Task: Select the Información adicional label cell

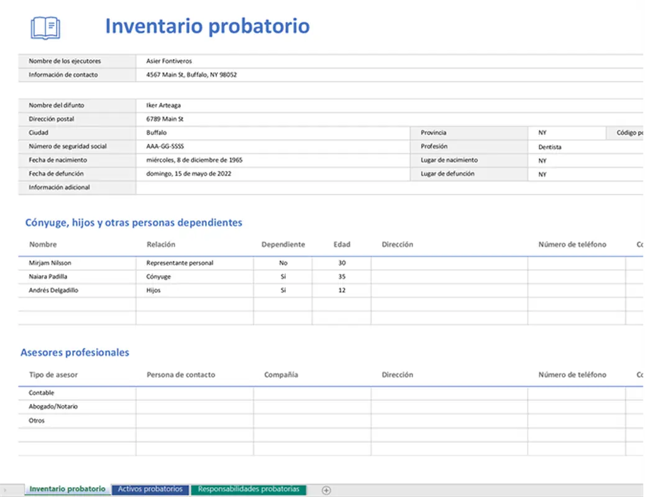Action: (x=59, y=187)
